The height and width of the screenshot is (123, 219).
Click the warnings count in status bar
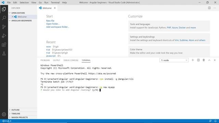[9, 121]
